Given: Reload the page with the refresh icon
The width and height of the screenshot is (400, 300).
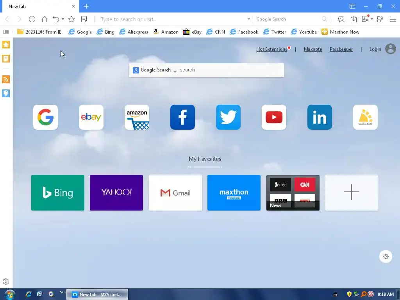Looking at the screenshot, I should [x=32, y=19].
